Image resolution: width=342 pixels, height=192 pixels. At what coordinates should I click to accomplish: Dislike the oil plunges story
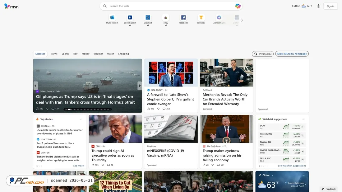click(47, 109)
